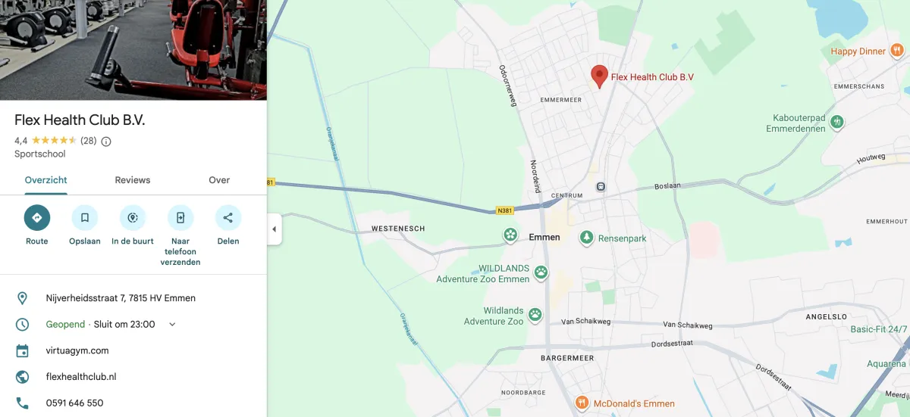910x417 pixels.
Task: Click the Rensenpark tree marker
Action: point(586,238)
